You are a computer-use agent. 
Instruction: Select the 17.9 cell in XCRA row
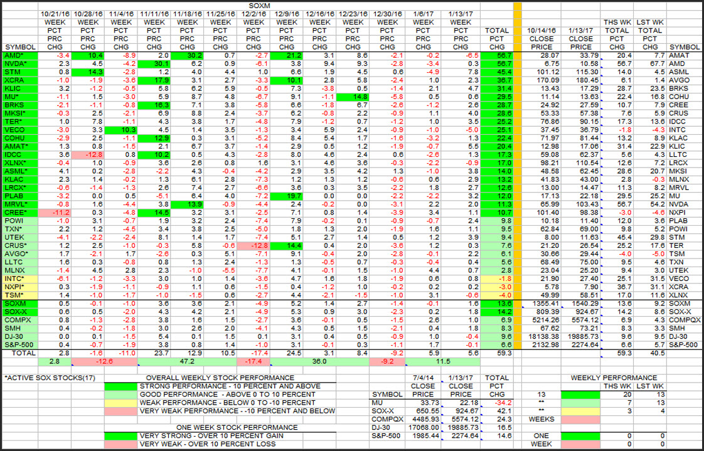point(154,80)
